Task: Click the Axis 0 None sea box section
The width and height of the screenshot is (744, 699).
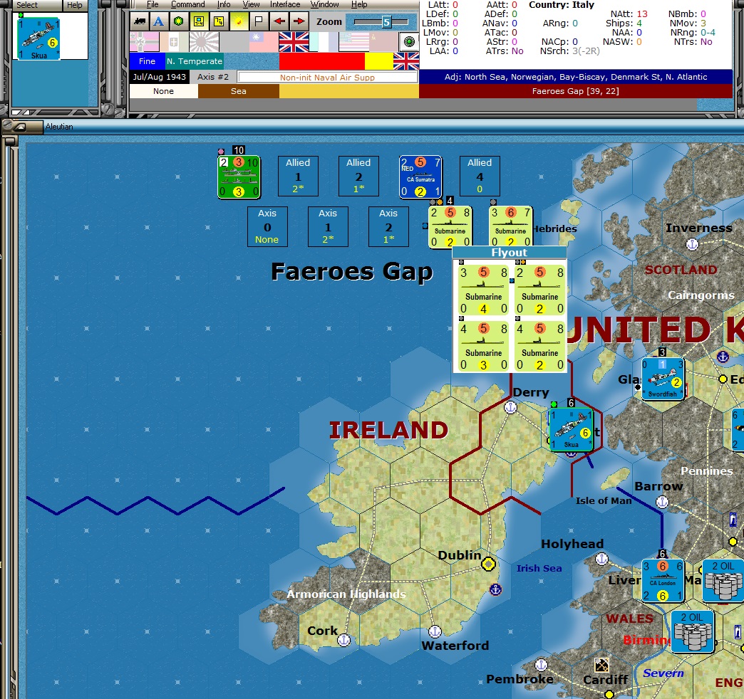Action: [x=267, y=226]
